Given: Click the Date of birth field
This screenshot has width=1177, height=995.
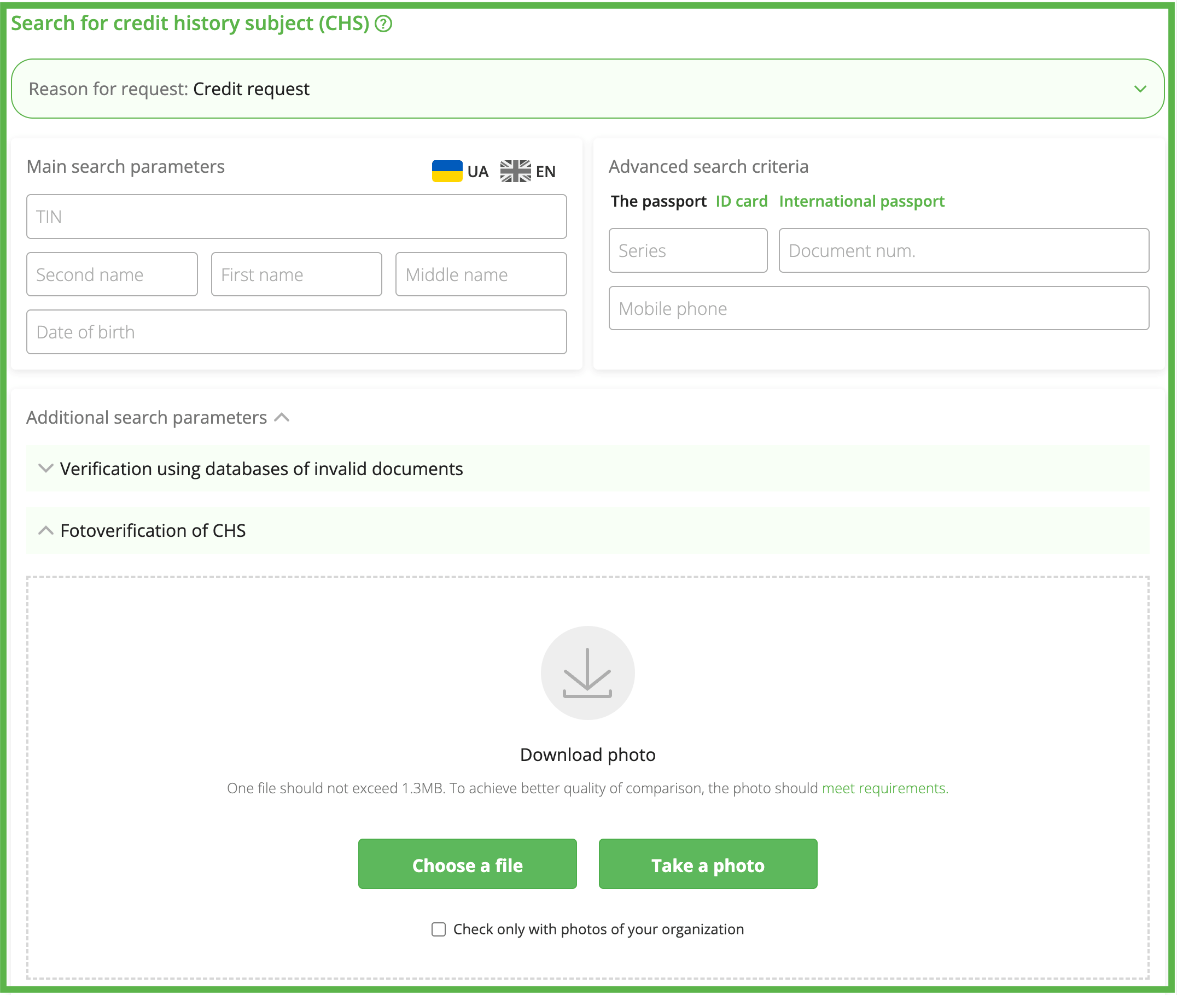Looking at the screenshot, I should point(296,332).
